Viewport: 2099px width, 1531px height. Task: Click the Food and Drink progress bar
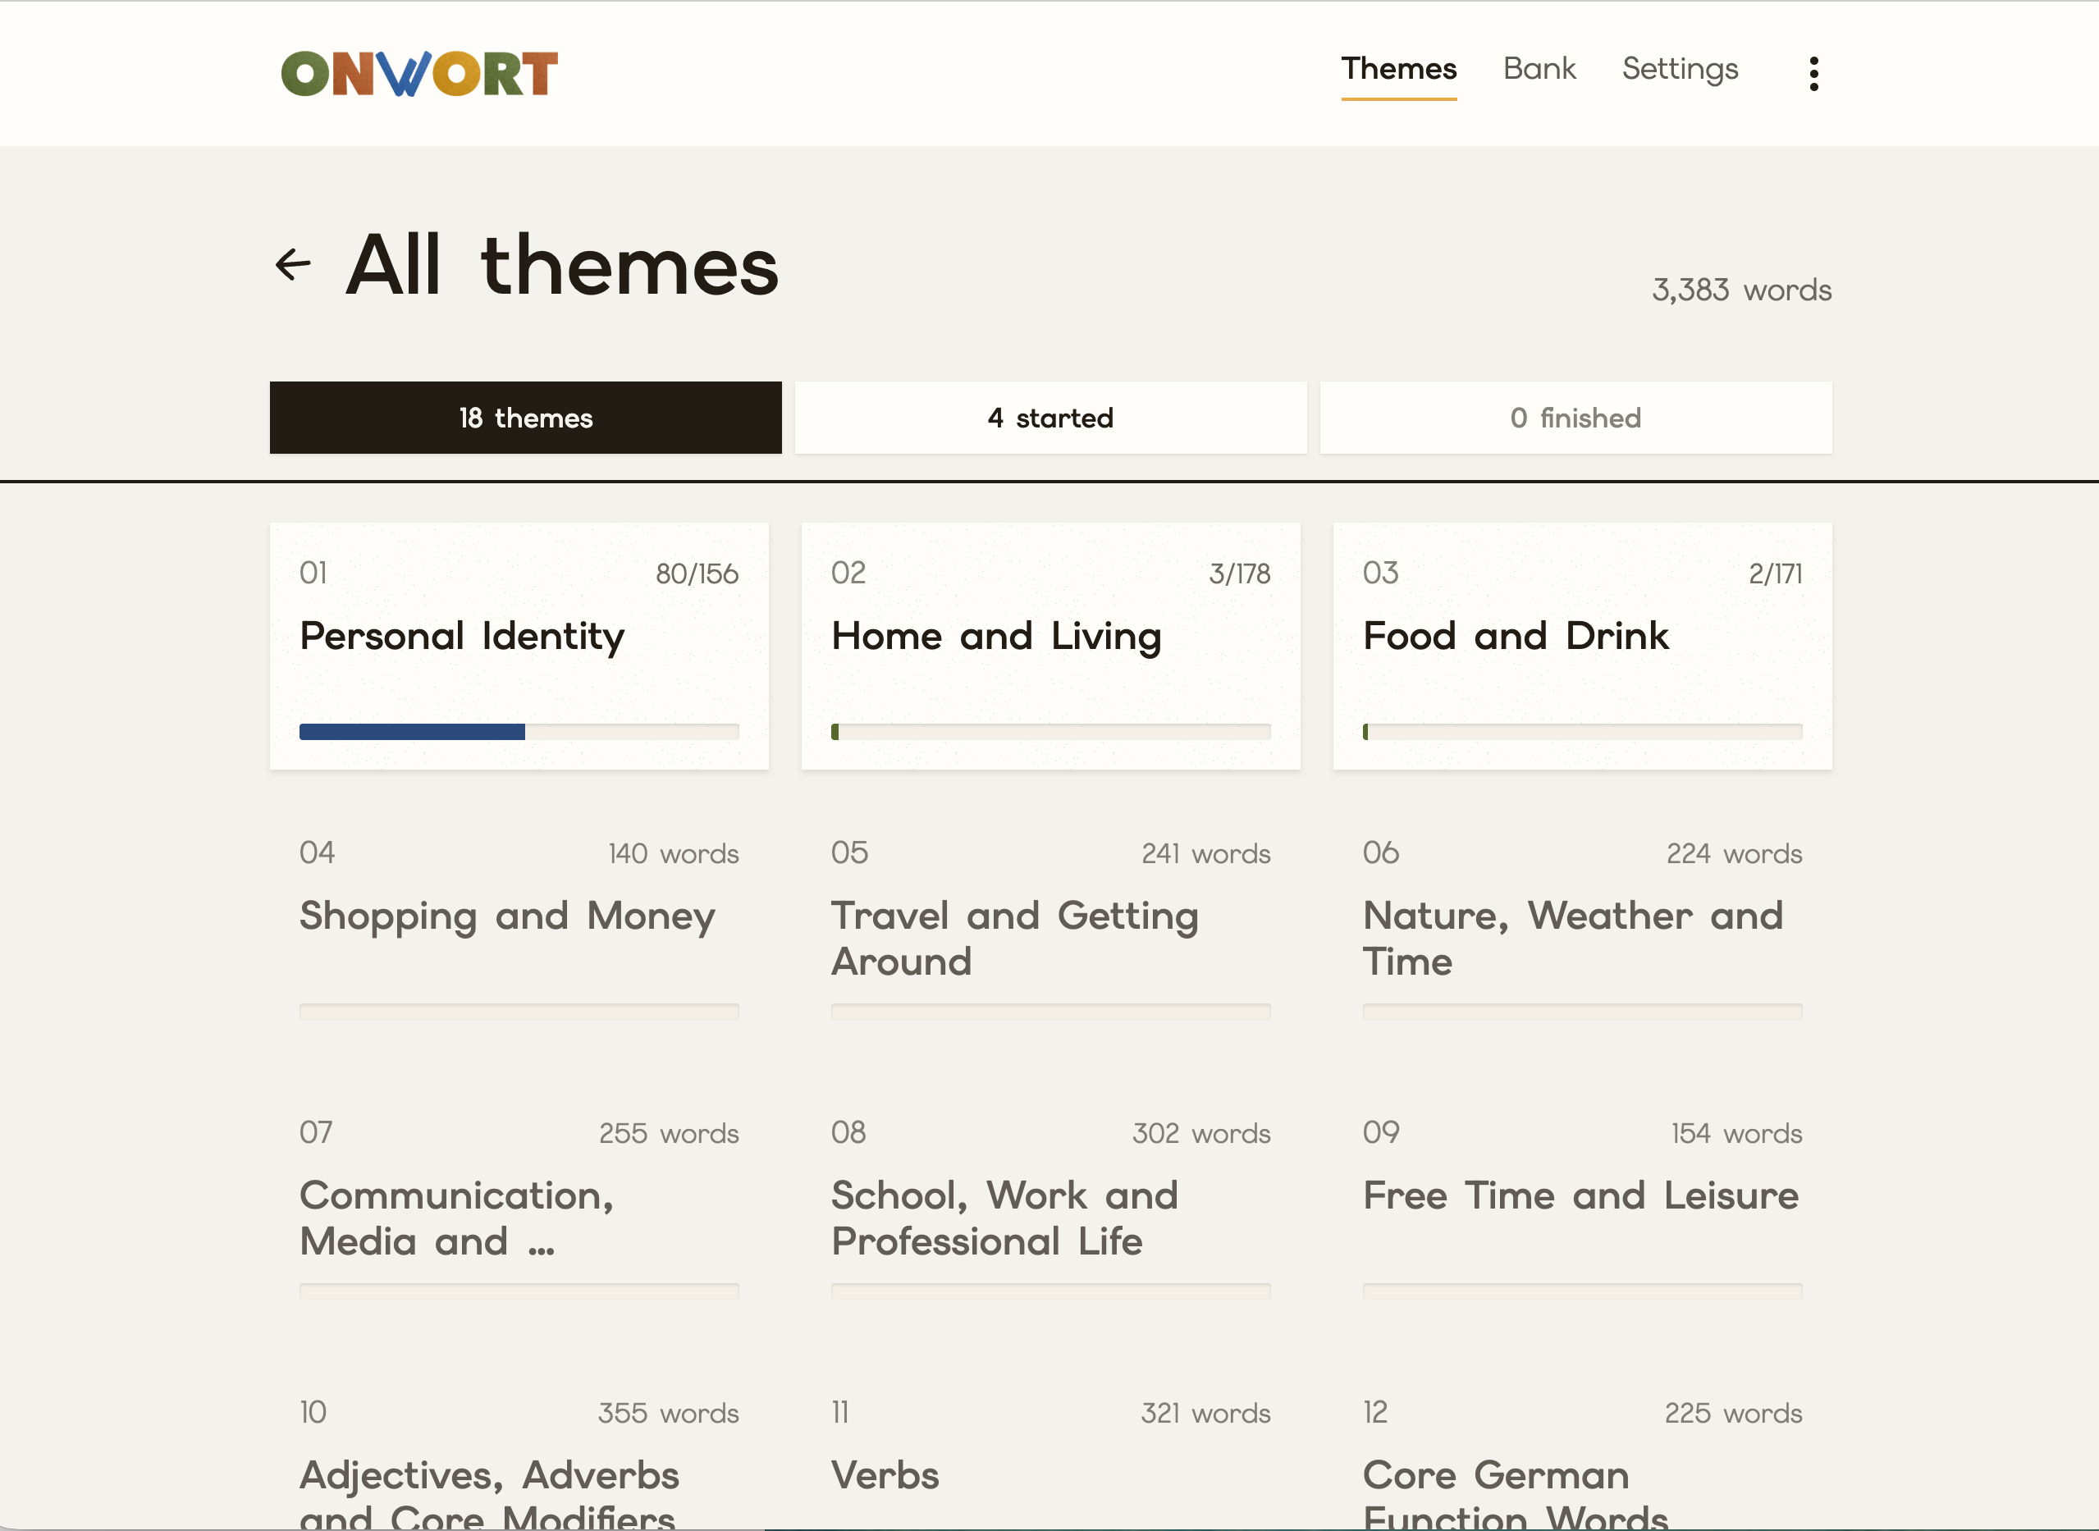coord(1582,732)
